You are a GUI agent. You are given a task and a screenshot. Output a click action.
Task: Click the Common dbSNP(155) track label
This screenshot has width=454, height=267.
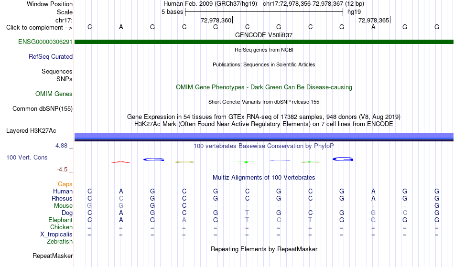tap(43, 109)
